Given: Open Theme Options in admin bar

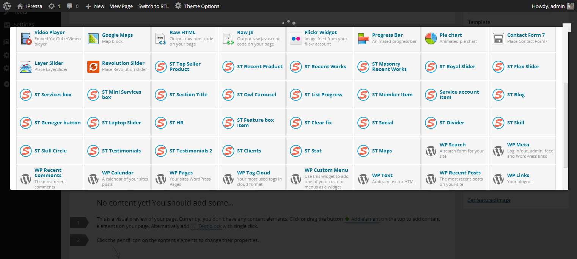Looking at the screenshot, I should pos(197,6).
